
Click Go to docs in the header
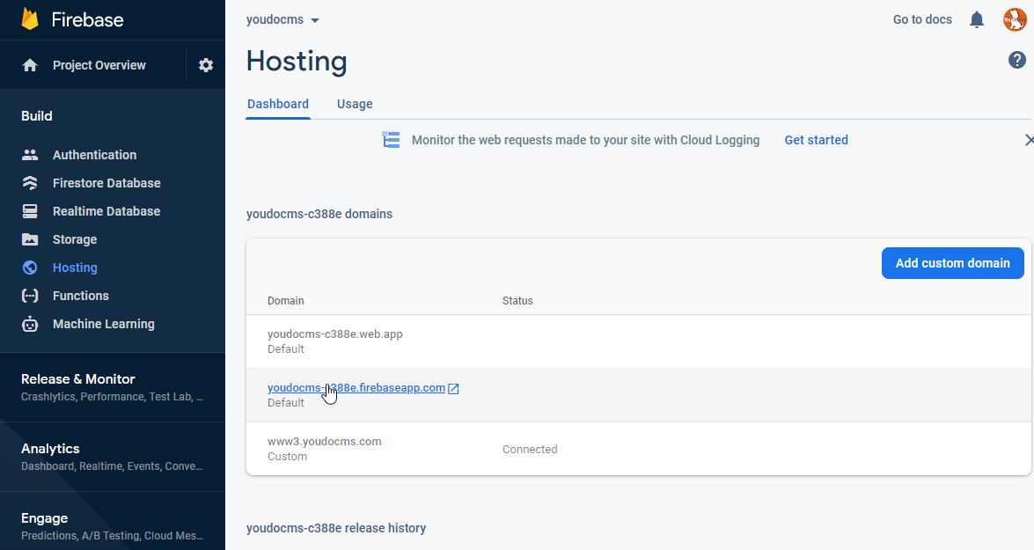coord(922,18)
